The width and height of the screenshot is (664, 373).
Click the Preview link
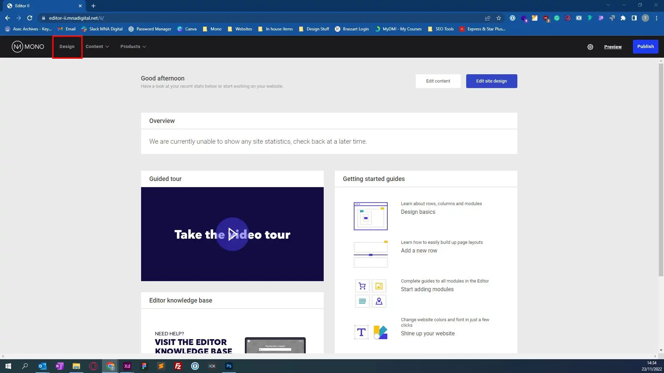pyautogui.click(x=612, y=47)
